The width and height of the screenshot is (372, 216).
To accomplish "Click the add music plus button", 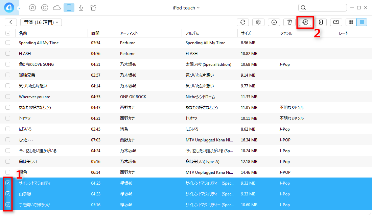I will (x=274, y=22).
